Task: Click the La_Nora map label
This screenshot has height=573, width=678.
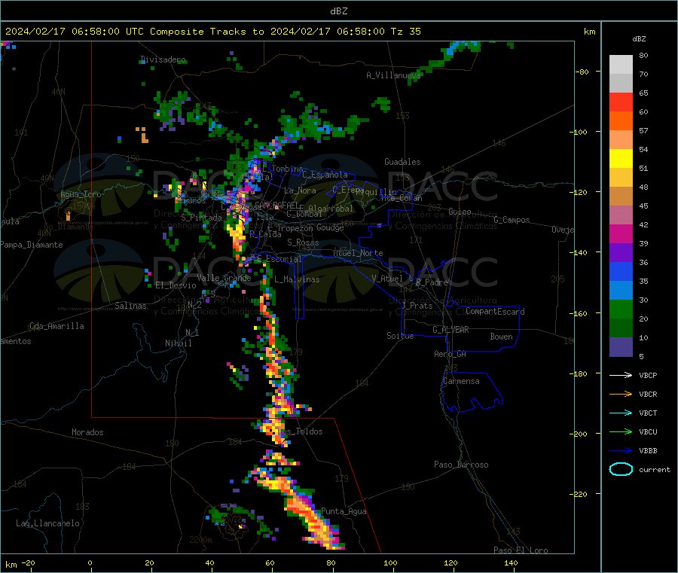Action: (x=300, y=190)
